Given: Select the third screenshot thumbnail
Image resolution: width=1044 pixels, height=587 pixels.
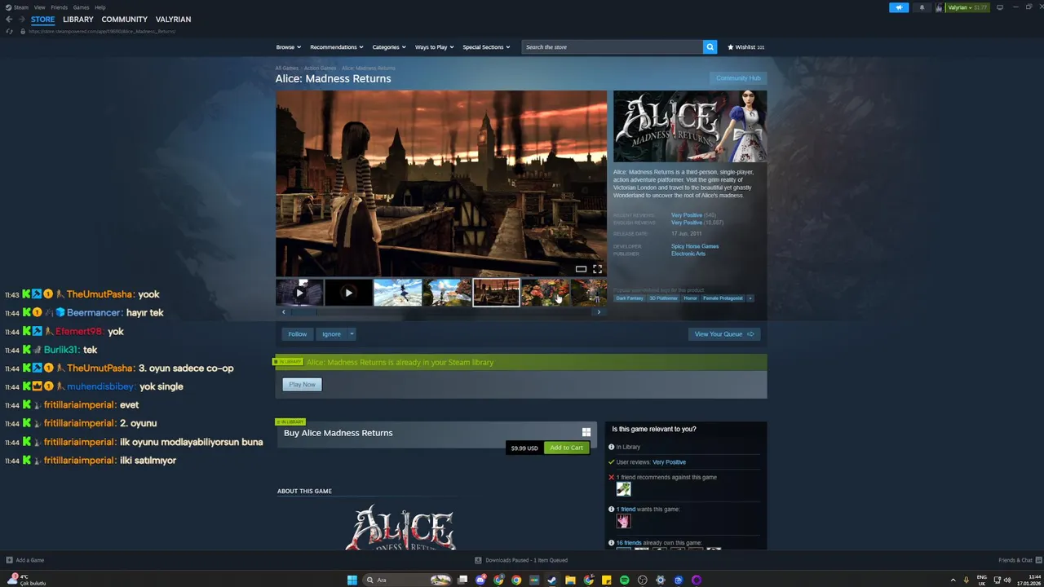Looking at the screenshot, I should tap(398, 293).
